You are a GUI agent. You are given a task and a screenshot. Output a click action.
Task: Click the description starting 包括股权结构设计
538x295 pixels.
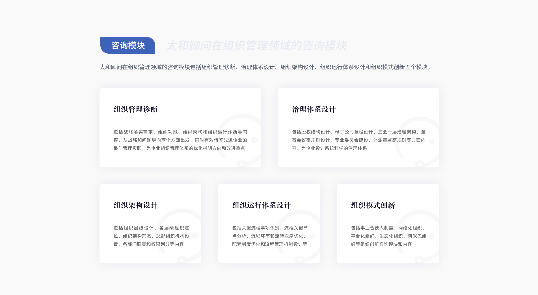point(359,140)
